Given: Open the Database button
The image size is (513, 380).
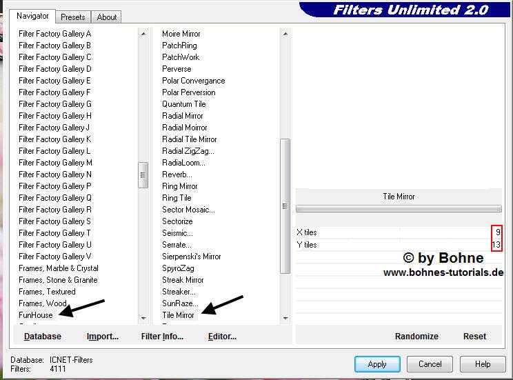Looking at the screenshot, I should pyautogui.click(x=43, y=337).
